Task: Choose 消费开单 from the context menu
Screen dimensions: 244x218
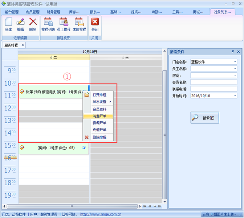Action: tap(98, 116)
